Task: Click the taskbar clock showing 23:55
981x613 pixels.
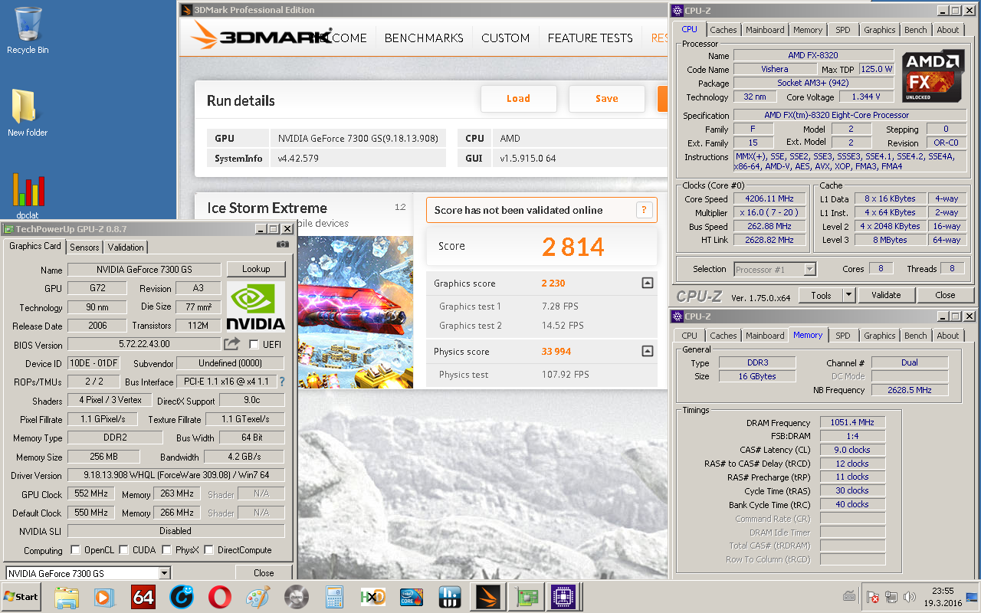Action: pos(943,591)
